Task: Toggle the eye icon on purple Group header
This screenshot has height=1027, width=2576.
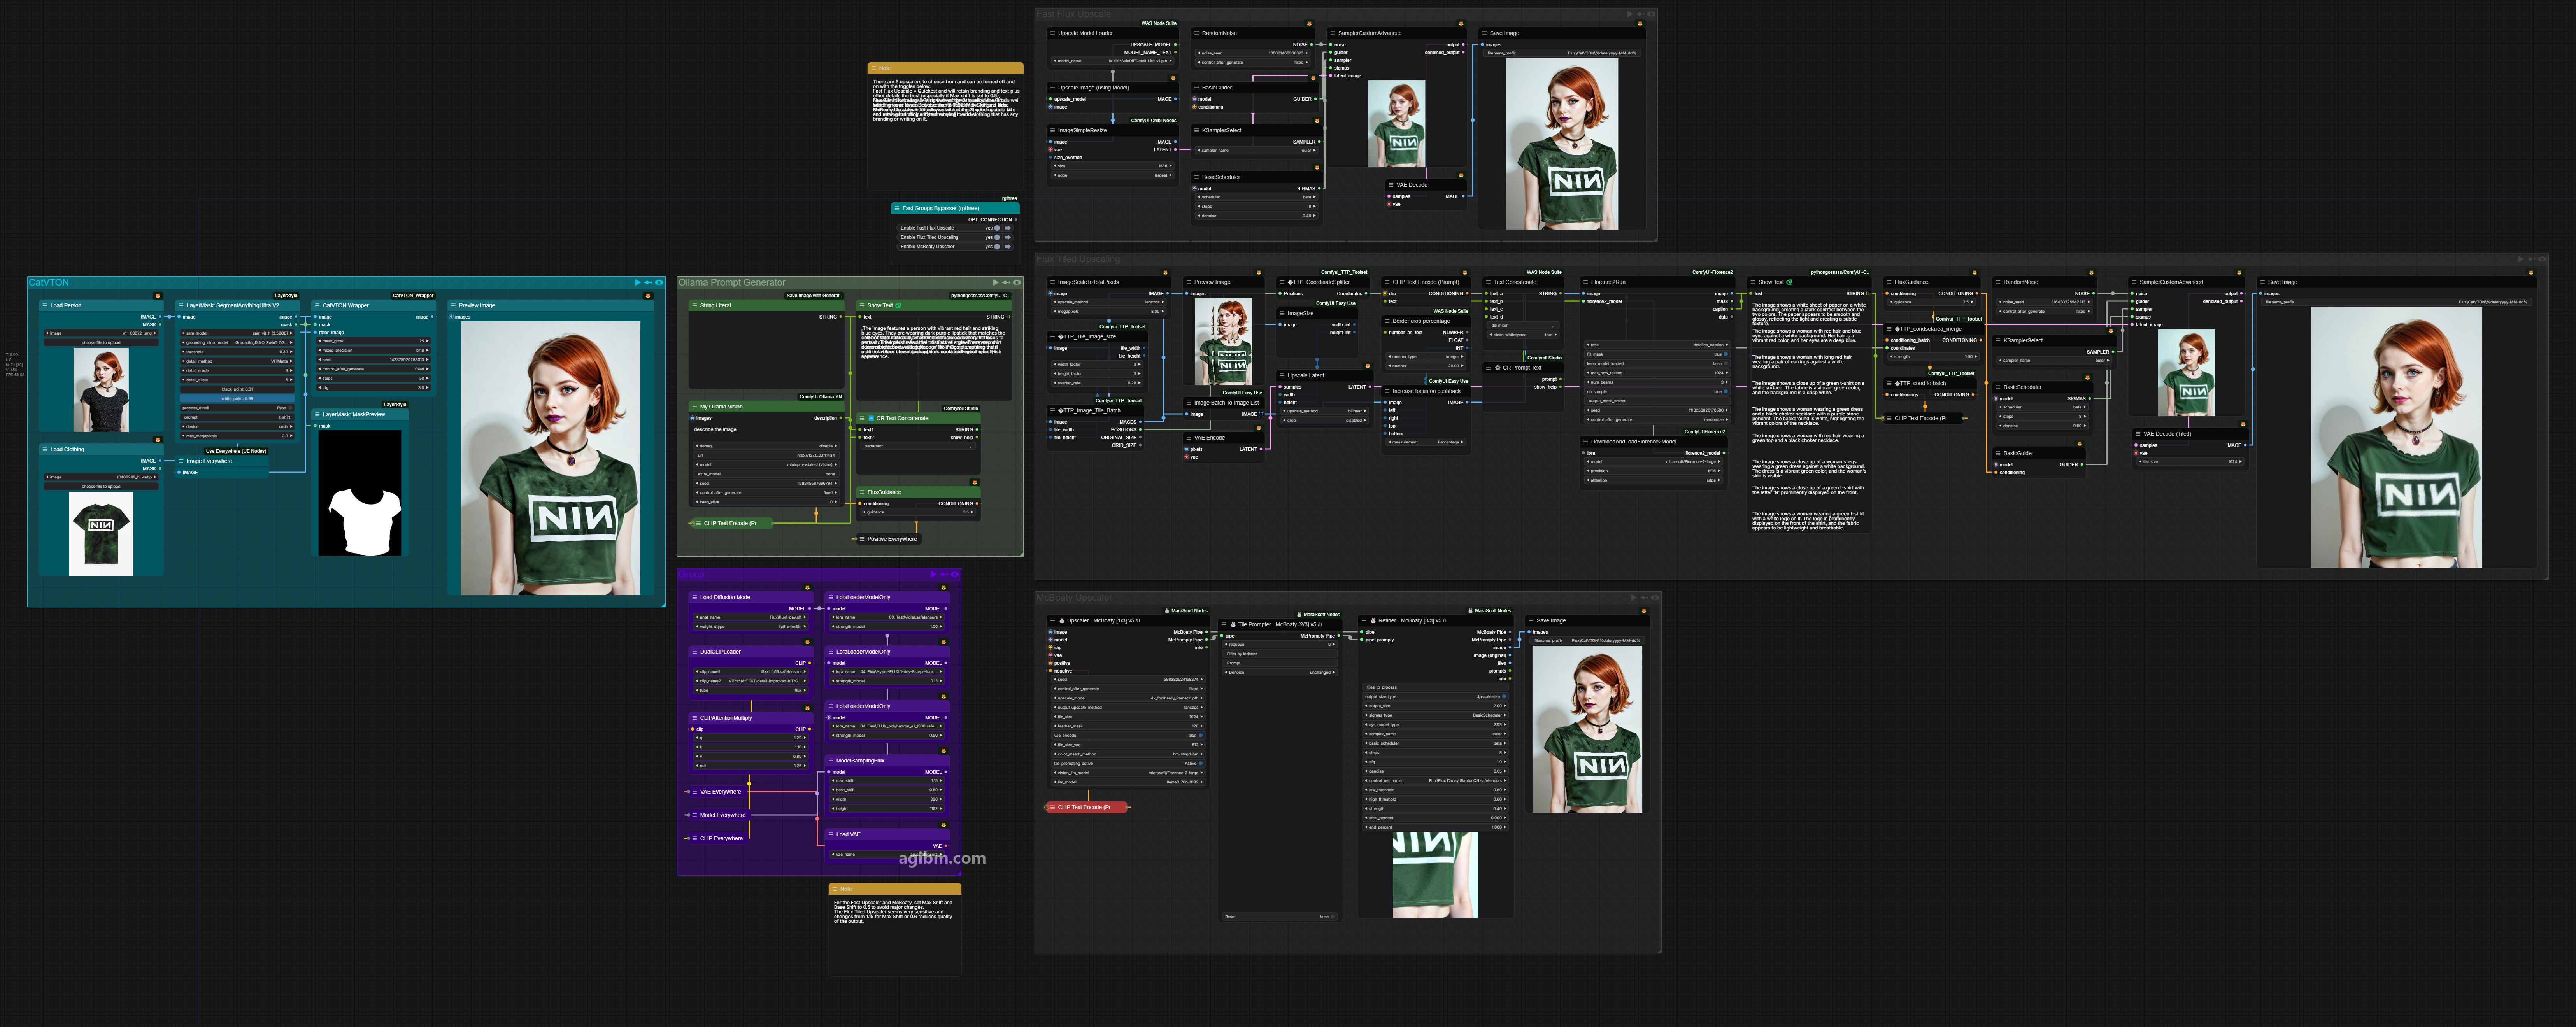Action: coord(955,575)
